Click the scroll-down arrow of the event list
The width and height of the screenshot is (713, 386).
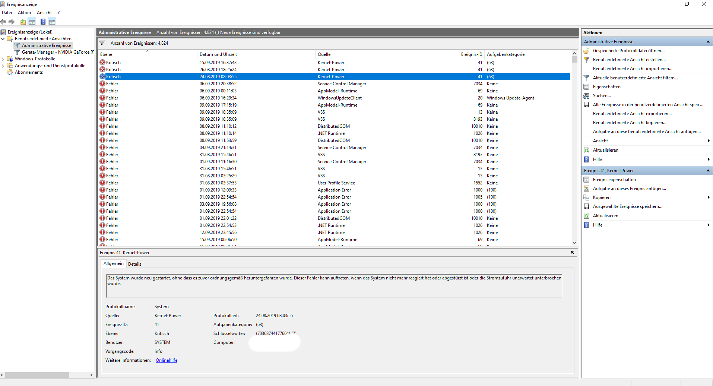pos(574,243)
